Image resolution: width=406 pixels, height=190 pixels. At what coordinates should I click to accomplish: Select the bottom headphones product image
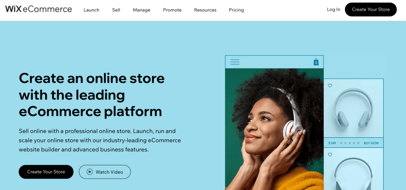(x=353, y=169)
